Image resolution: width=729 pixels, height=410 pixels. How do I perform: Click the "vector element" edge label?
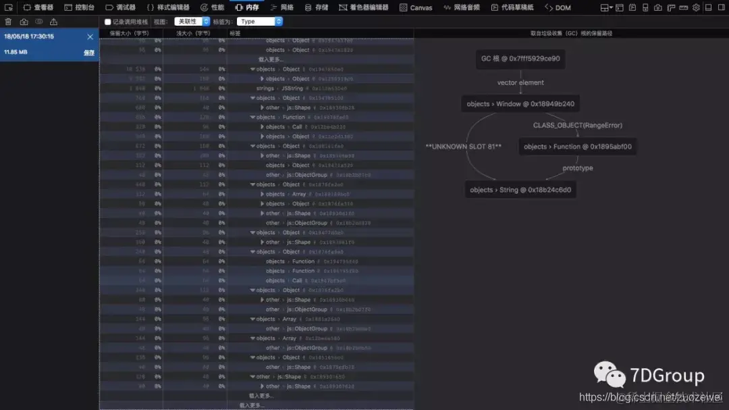(x=520, y=83)
